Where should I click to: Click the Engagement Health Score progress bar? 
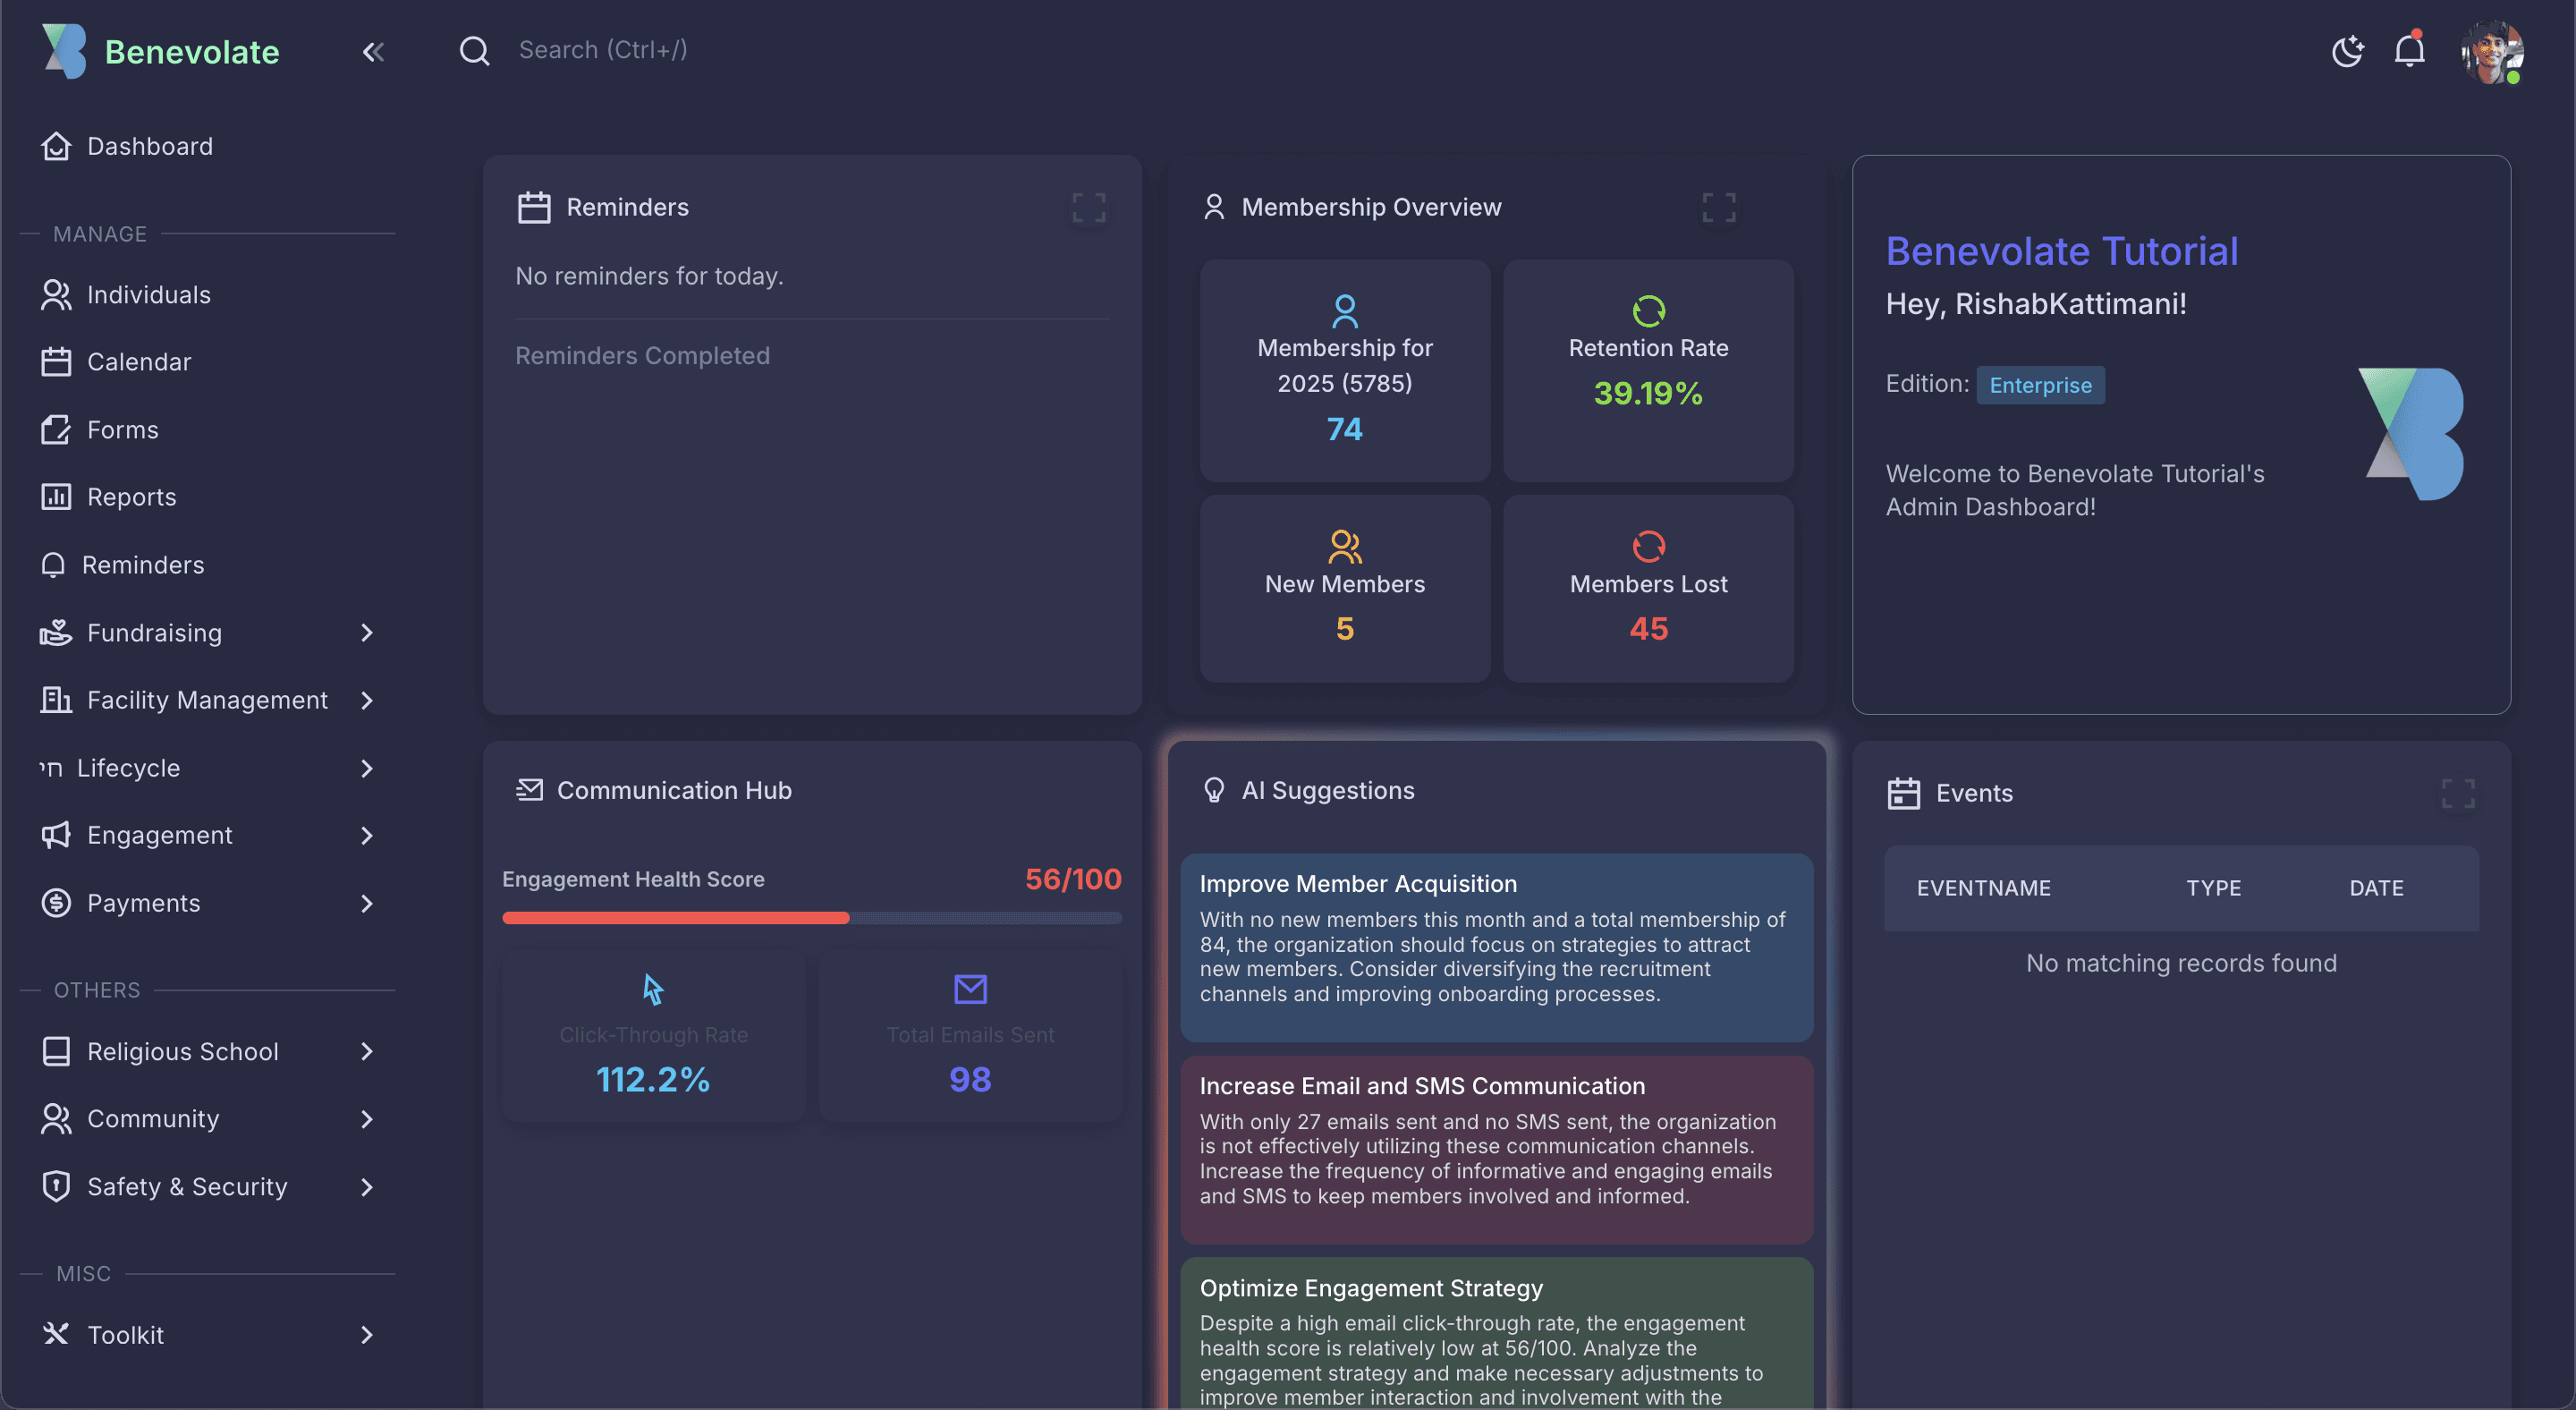point(811,918)
